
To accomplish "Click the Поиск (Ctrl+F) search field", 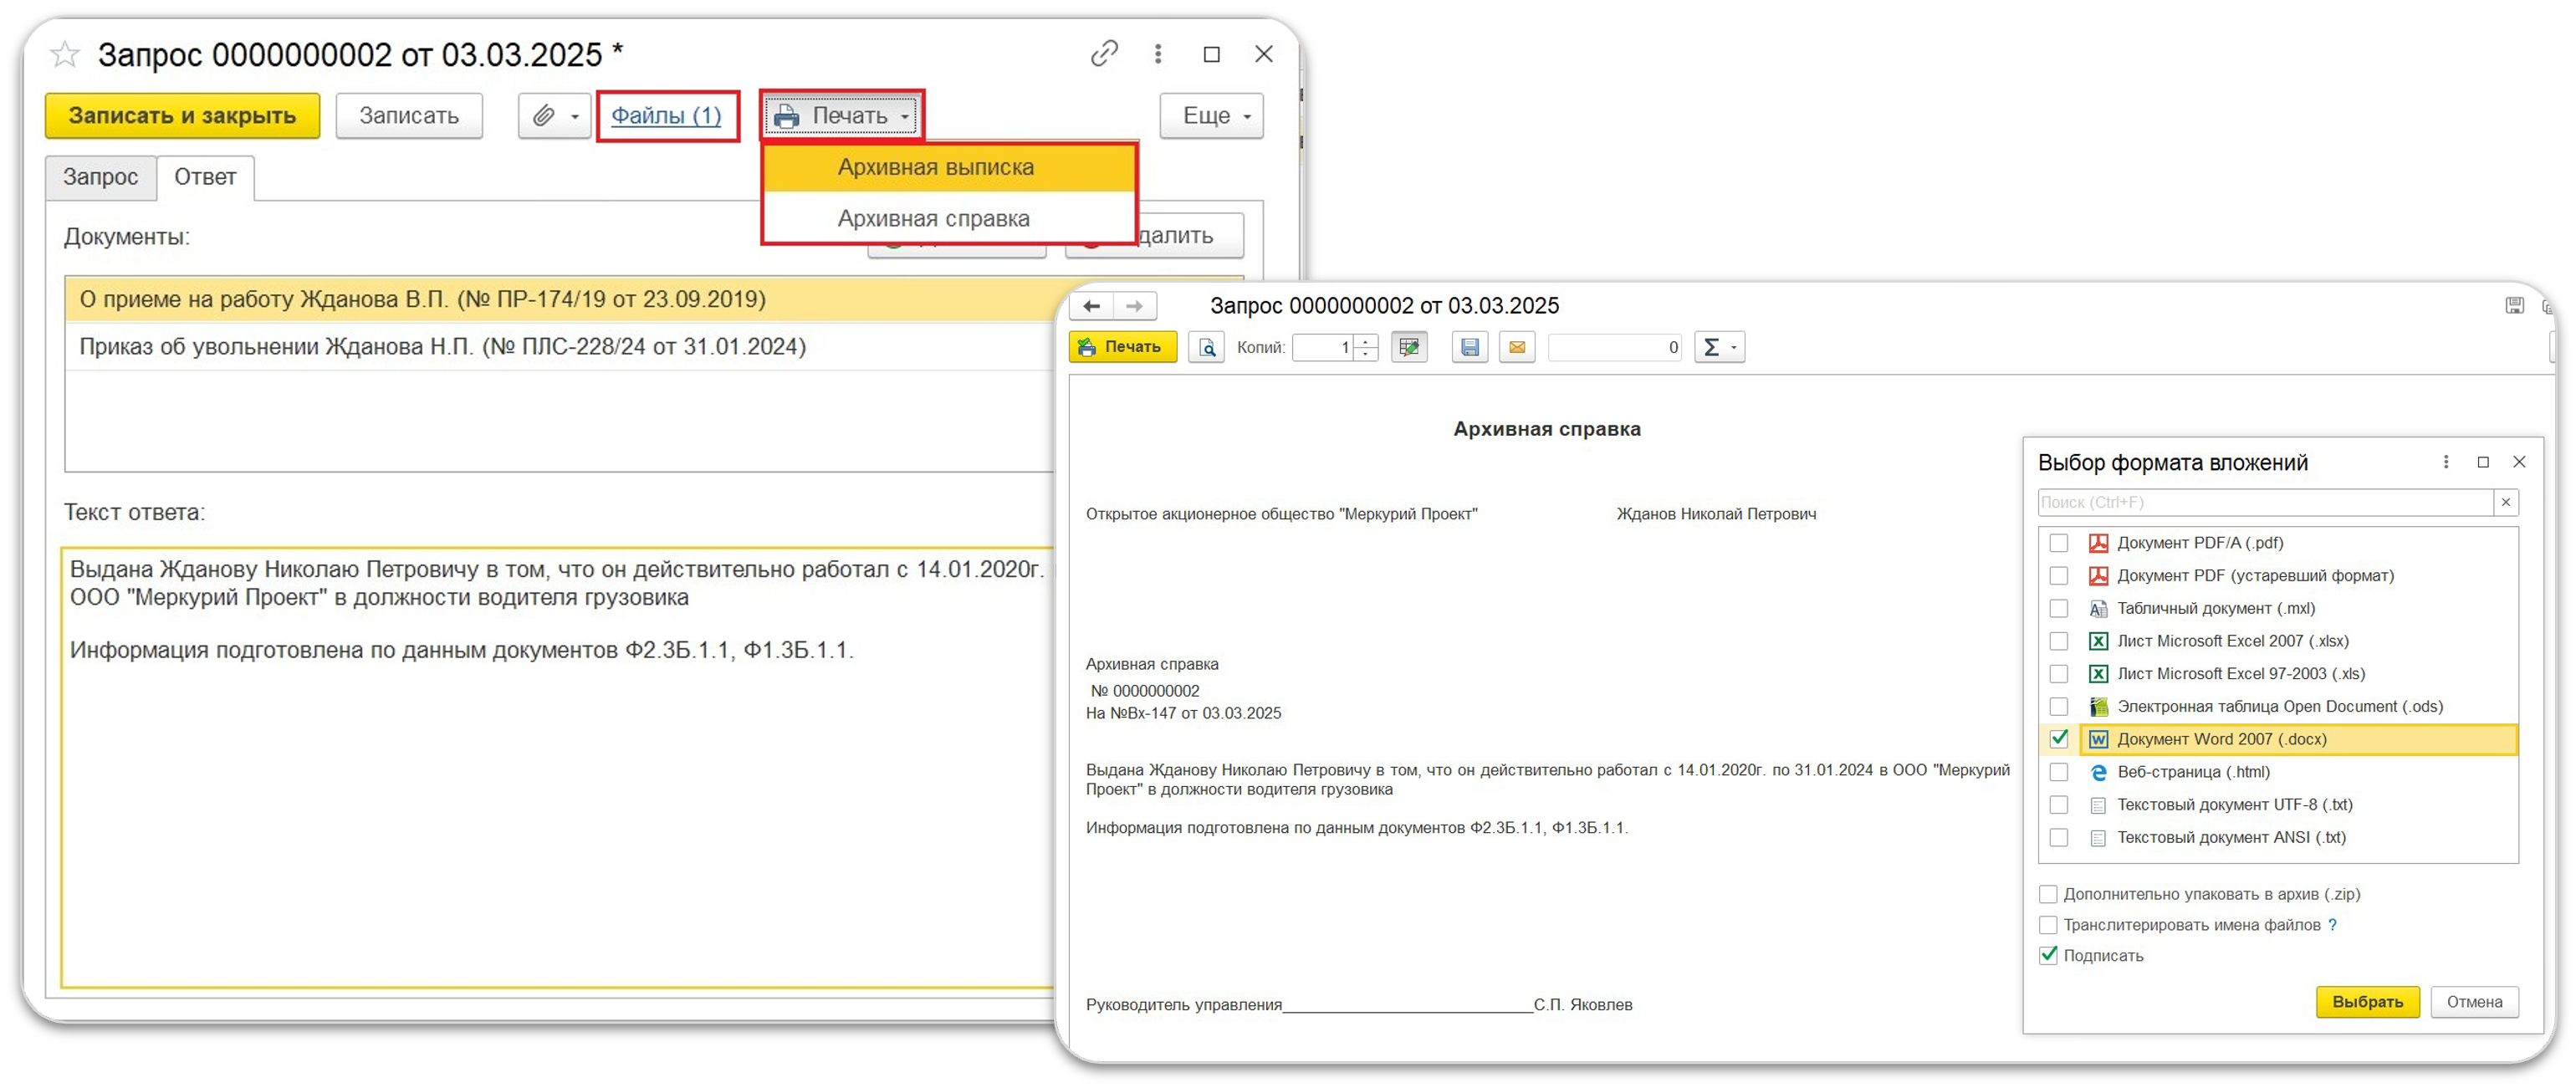I will (x=2265, y=502).
